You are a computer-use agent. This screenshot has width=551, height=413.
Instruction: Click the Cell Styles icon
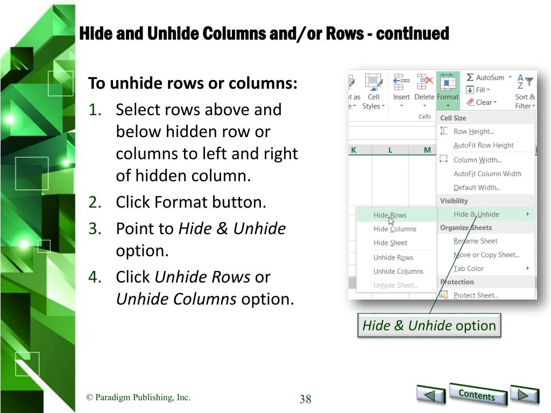(x=373, y=82)
